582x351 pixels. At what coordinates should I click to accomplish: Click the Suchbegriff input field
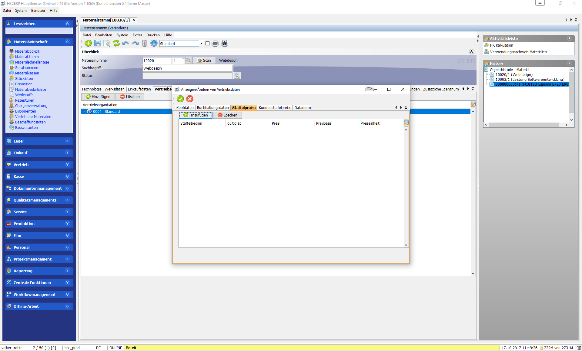pos(187,68)
